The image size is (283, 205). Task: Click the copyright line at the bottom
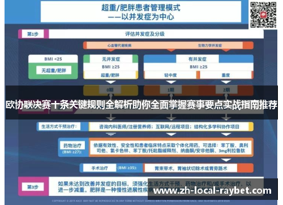click(141, 201)
